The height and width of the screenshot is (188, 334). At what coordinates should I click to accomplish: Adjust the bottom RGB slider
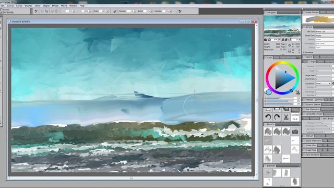click(279, 104)
